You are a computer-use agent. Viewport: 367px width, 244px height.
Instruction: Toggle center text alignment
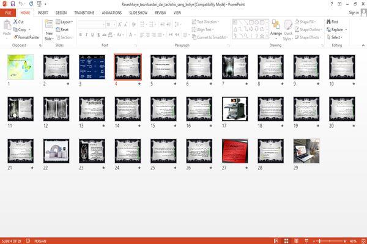point(147,35)
